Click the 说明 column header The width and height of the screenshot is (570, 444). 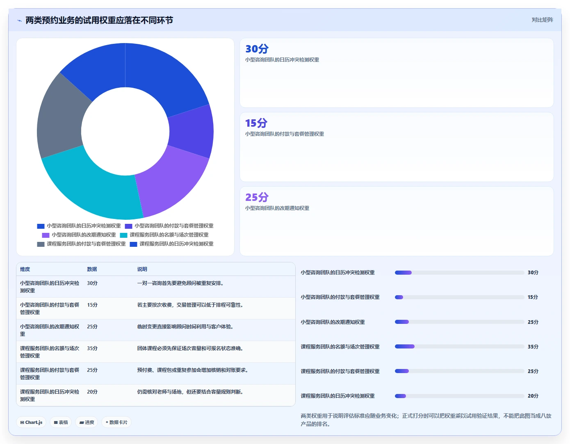pos(142,269)
